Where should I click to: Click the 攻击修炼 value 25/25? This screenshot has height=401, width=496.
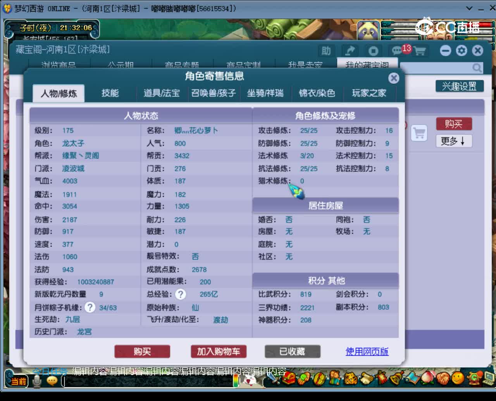click(x=309, y=130)
